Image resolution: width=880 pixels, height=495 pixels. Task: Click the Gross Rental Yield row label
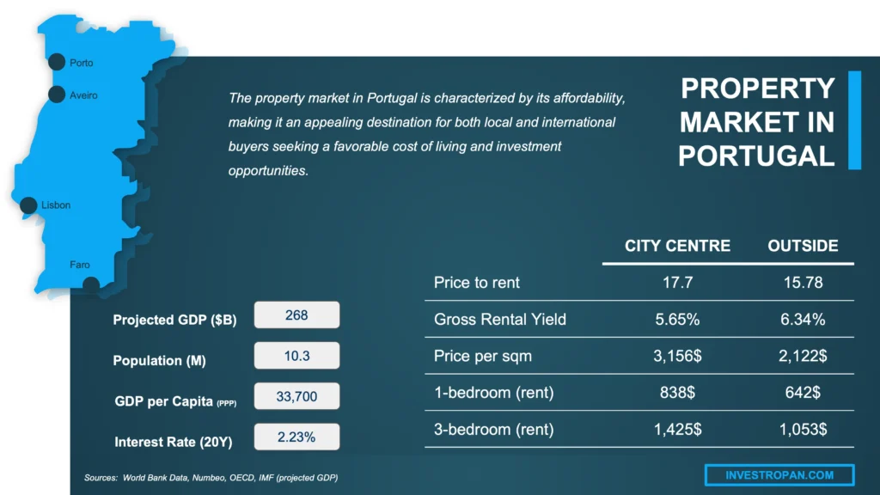[500, 320]
